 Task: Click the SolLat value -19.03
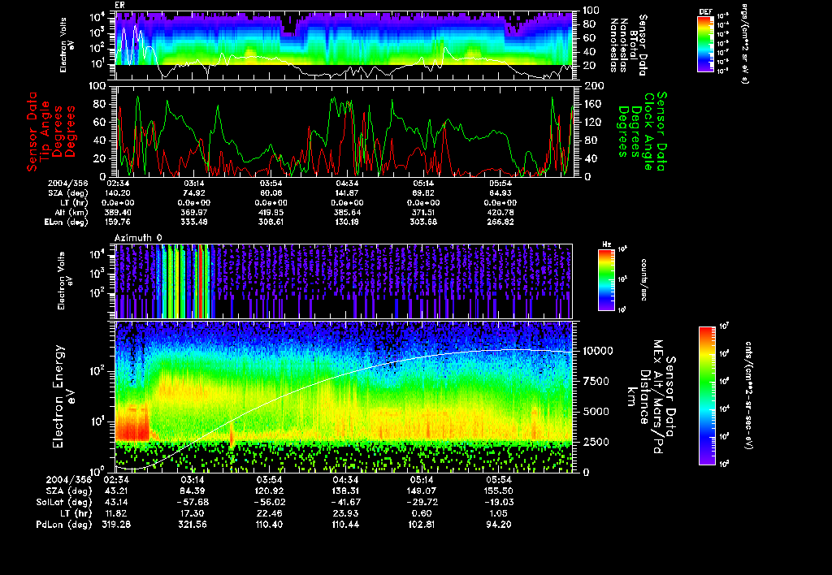[x=498, y=502]
